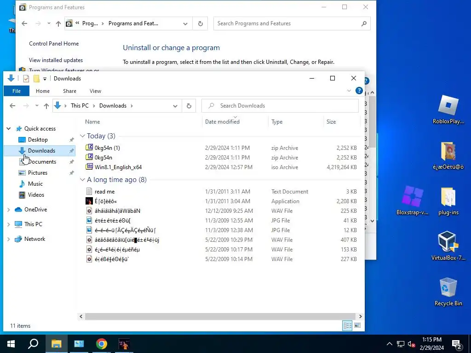Click Search Downloads field
This screenshot has width=471, height=353.
click(280, 106)
